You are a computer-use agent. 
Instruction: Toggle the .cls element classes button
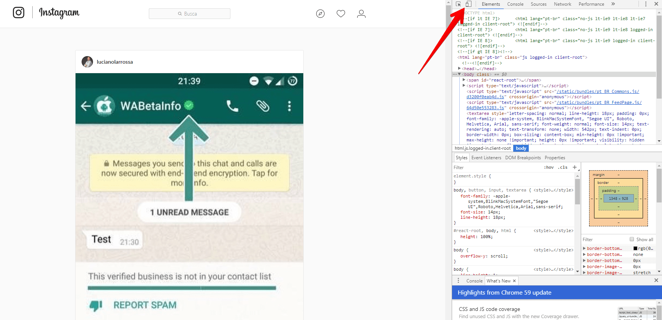(x=563, y=168)
